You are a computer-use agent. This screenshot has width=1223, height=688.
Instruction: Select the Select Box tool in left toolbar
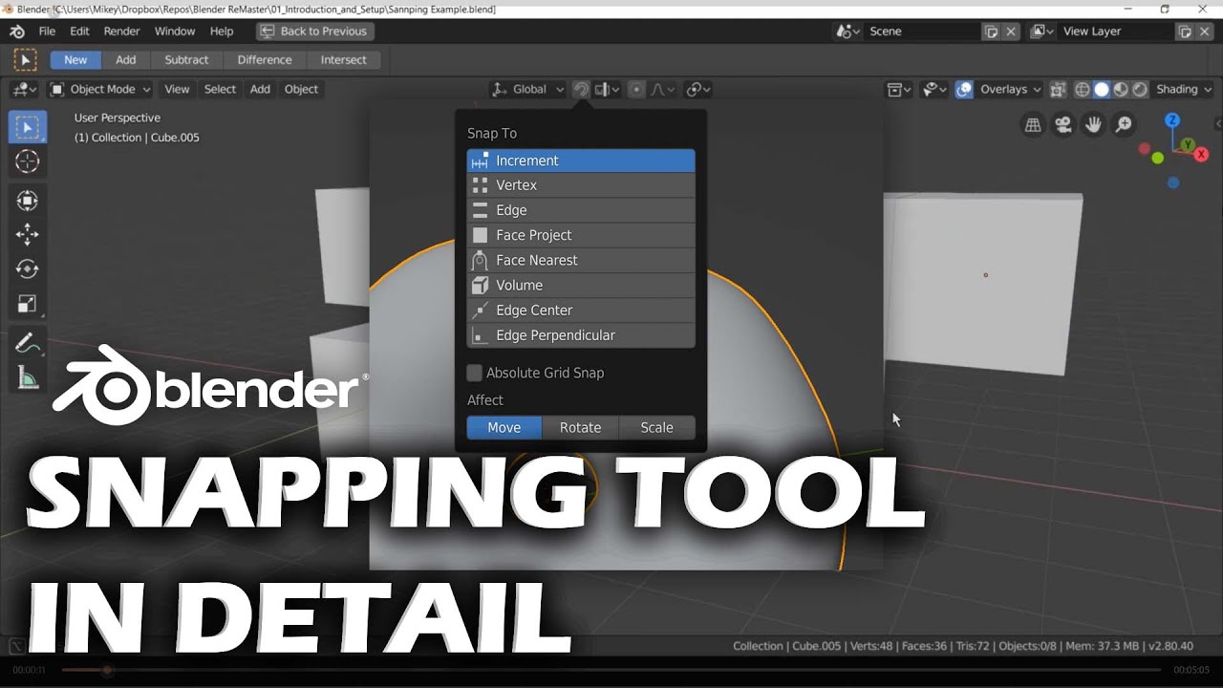coord(28,127)
